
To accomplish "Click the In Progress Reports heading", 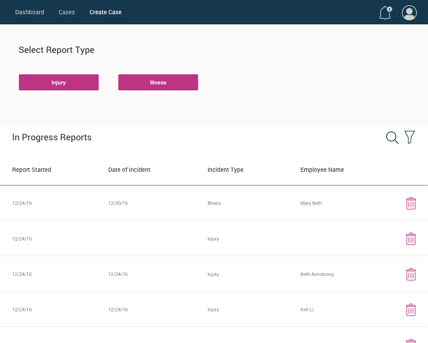I will click(52, 137).
